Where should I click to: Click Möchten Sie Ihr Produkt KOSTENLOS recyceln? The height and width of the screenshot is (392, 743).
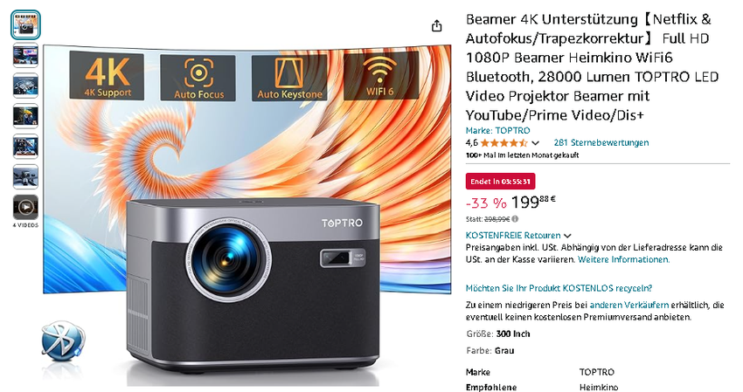[559, 288]
